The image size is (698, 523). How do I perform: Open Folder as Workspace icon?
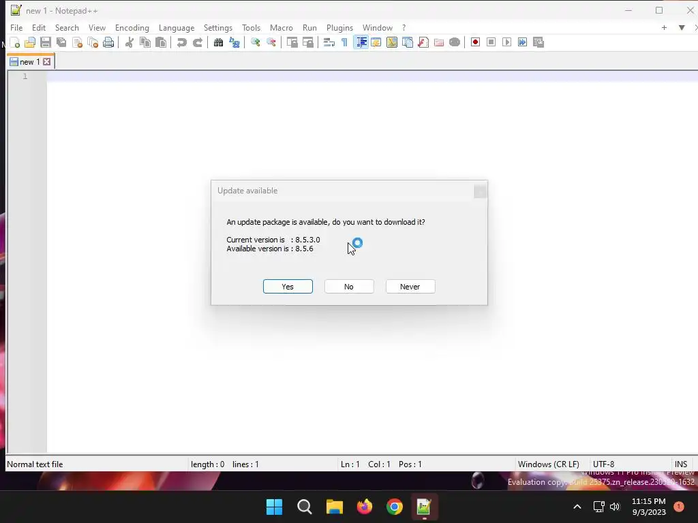(x=439, y=42)
